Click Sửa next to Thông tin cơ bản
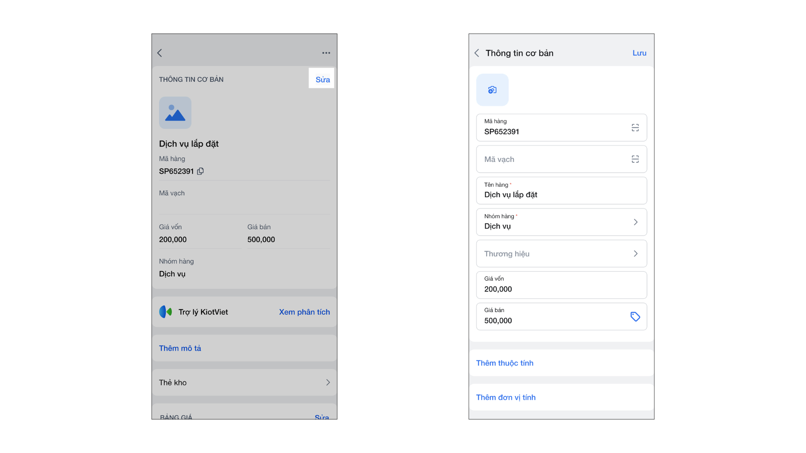 [322, 79]
